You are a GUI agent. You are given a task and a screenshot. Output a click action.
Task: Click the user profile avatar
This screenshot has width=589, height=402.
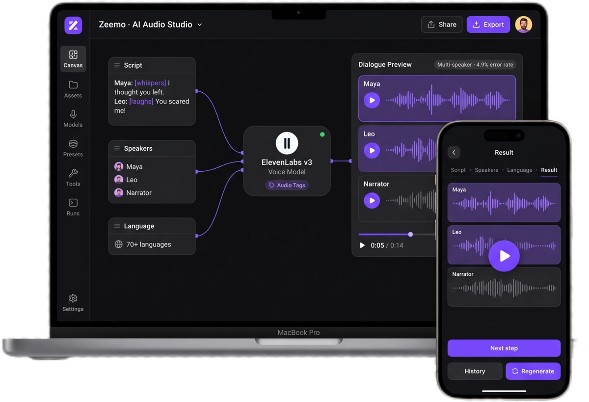click(x=524, y=25)
